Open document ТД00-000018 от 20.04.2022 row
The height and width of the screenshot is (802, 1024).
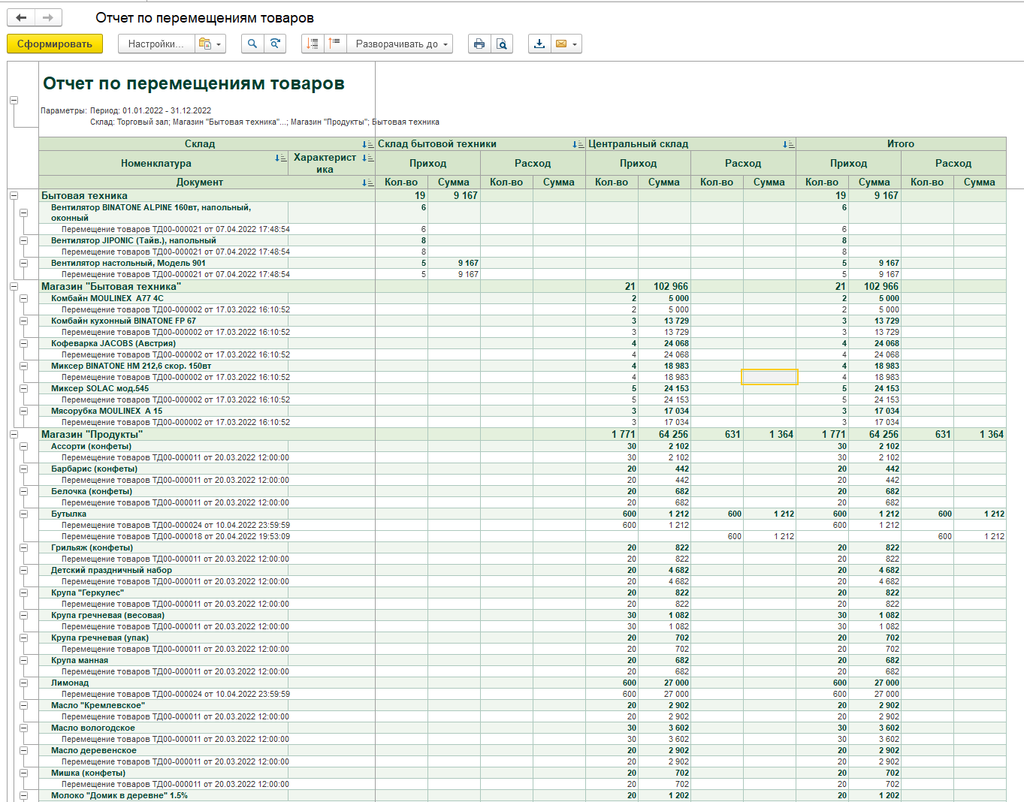click(176, 536)
